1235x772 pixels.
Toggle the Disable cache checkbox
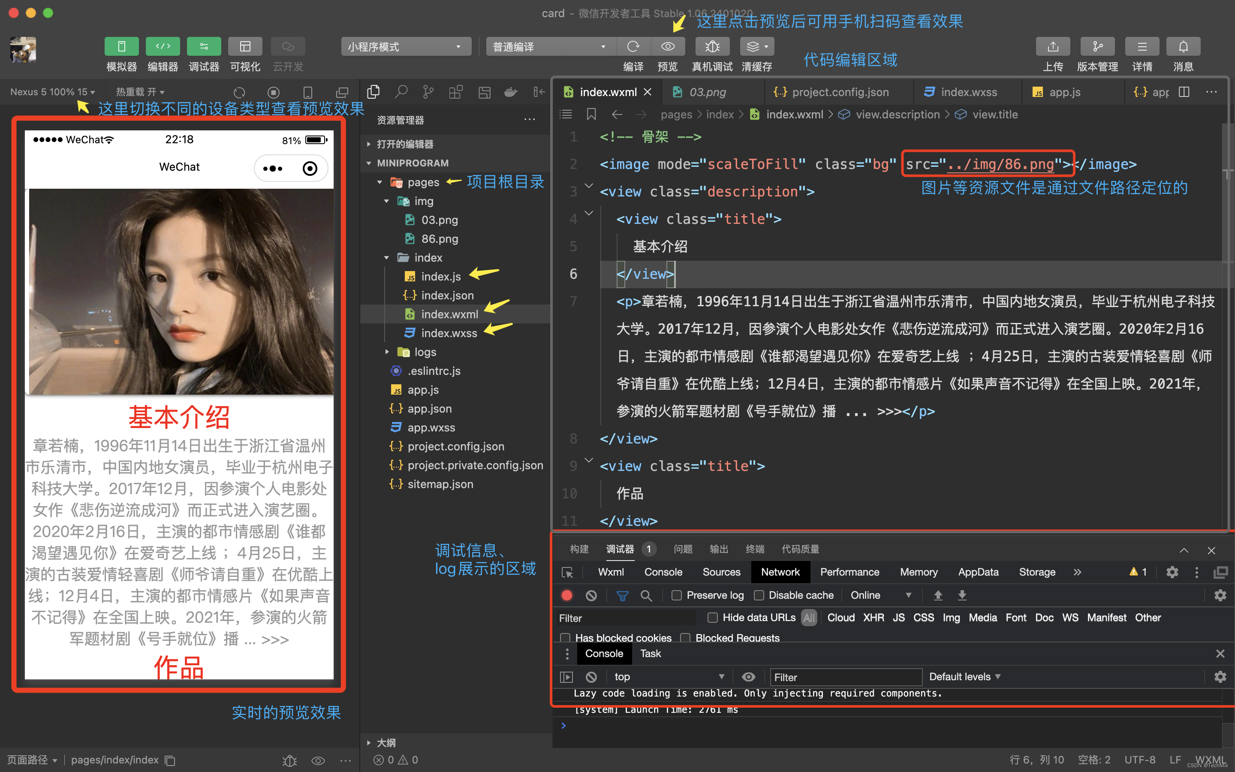tap(759, 595)
